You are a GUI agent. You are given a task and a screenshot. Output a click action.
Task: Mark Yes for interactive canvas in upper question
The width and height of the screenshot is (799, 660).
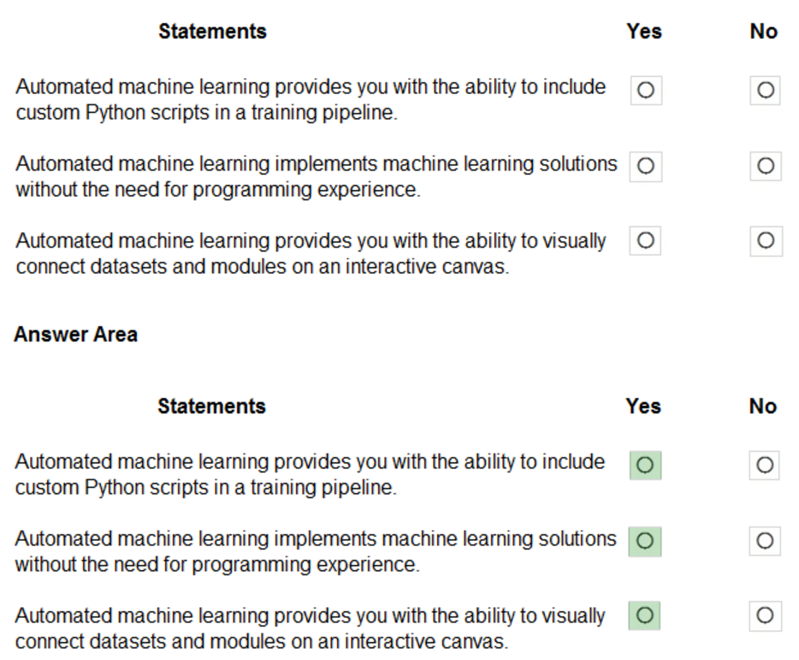coord(646,241)
